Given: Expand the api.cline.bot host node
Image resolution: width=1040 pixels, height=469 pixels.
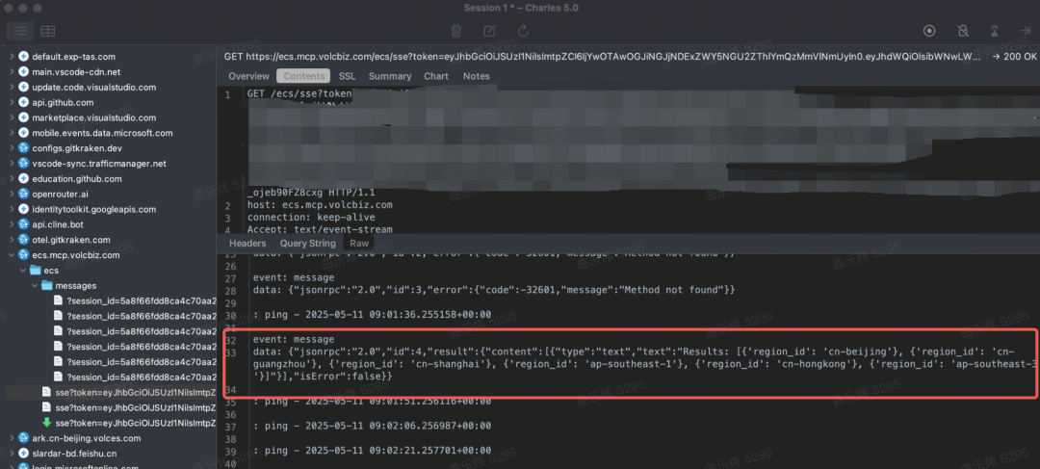Looking at the screenshot, I should click(x=11, y=225).
